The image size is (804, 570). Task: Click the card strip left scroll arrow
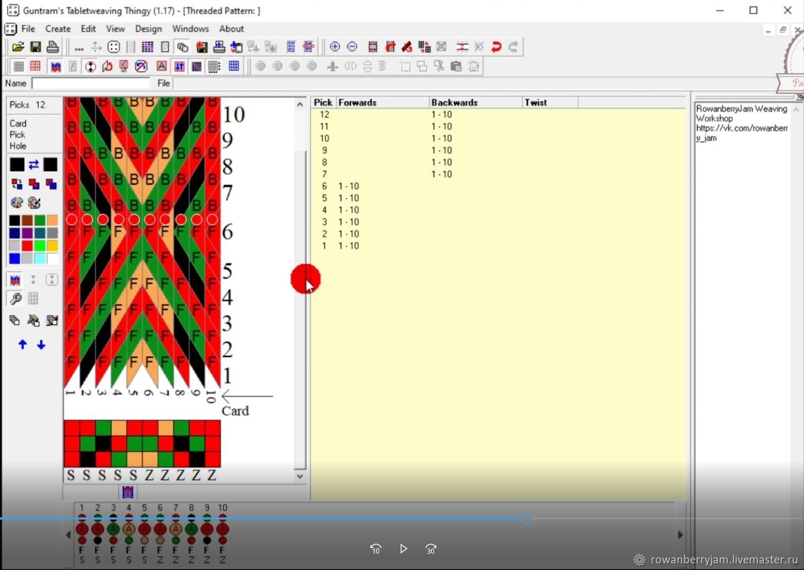coord(69,534)
